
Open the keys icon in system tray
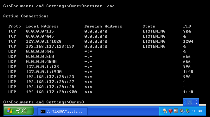(x=165, y=111)
